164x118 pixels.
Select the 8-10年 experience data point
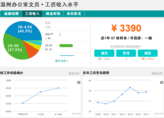click(x=58, y=88)
